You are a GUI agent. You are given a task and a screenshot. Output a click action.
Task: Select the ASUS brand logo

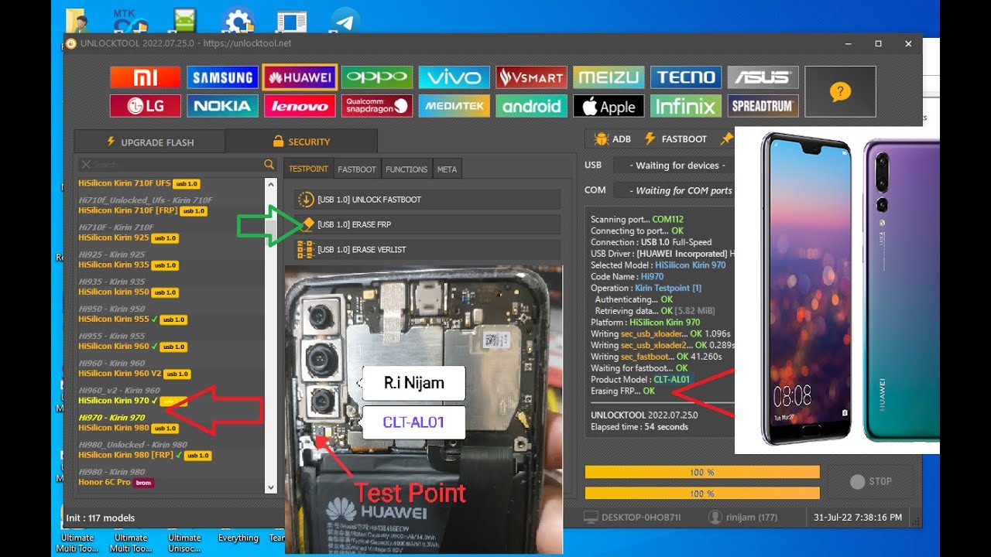pos(763,77)
